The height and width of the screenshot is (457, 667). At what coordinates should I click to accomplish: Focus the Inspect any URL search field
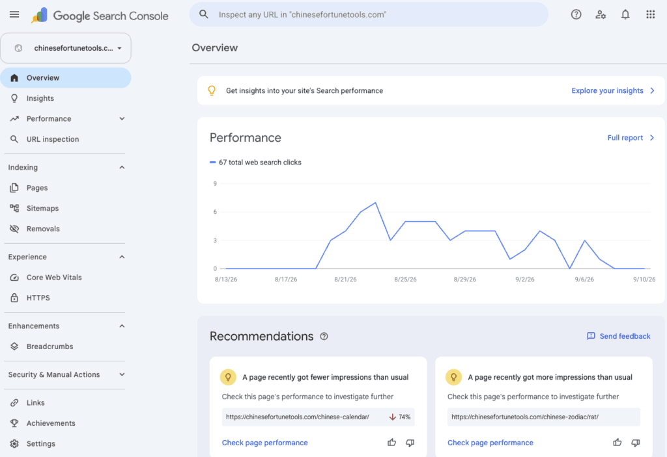369,14
